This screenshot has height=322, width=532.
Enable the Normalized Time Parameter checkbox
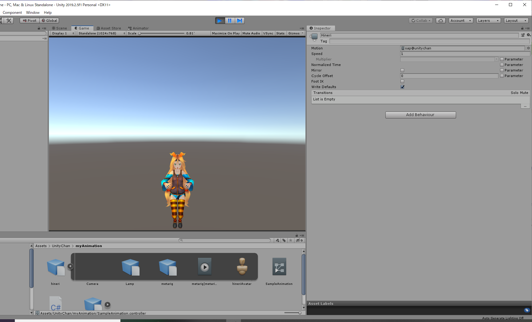click(502, 65)
